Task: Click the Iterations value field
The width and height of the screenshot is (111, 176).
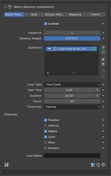Action: tap(72, 33)
